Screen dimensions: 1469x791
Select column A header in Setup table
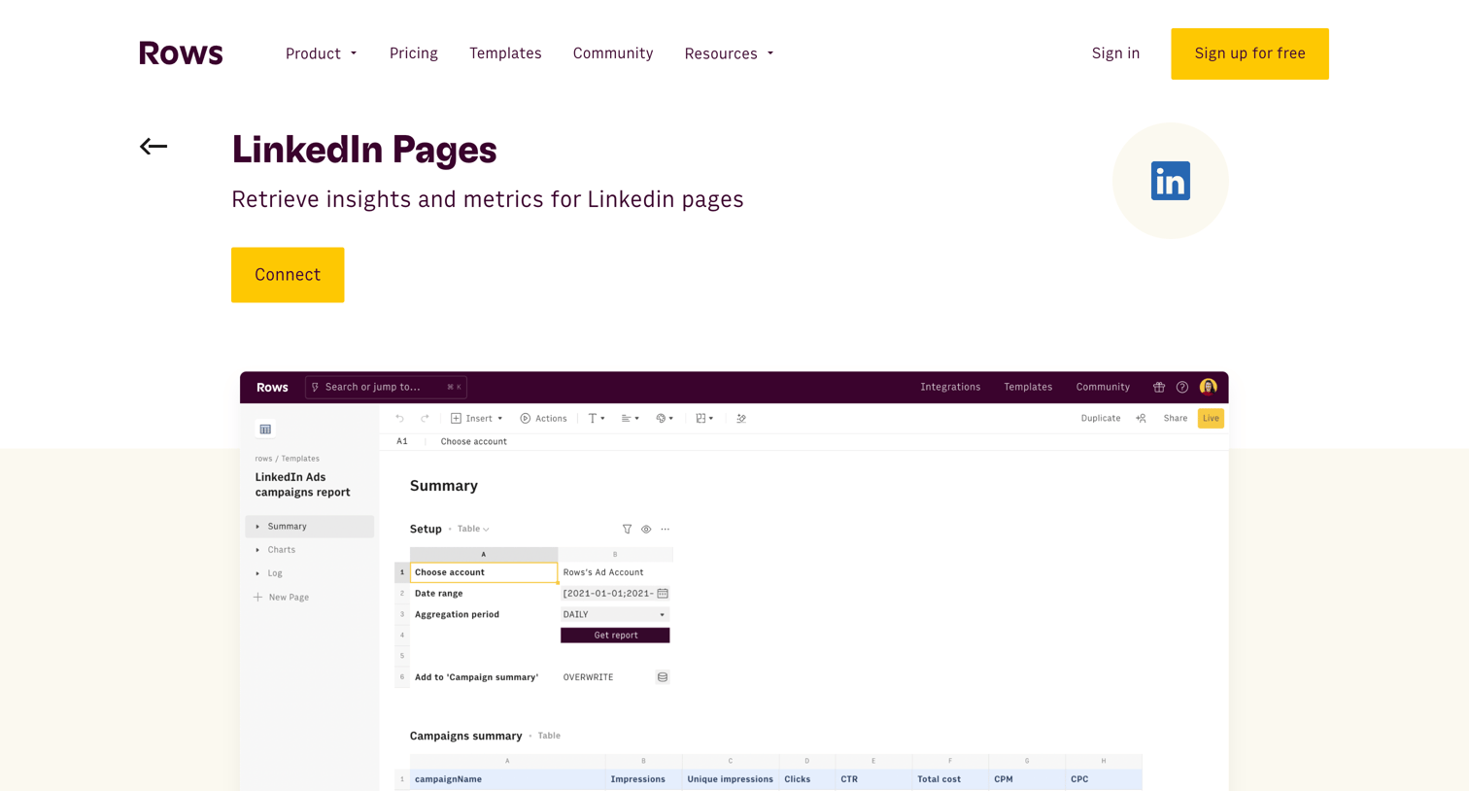[484, 554]
